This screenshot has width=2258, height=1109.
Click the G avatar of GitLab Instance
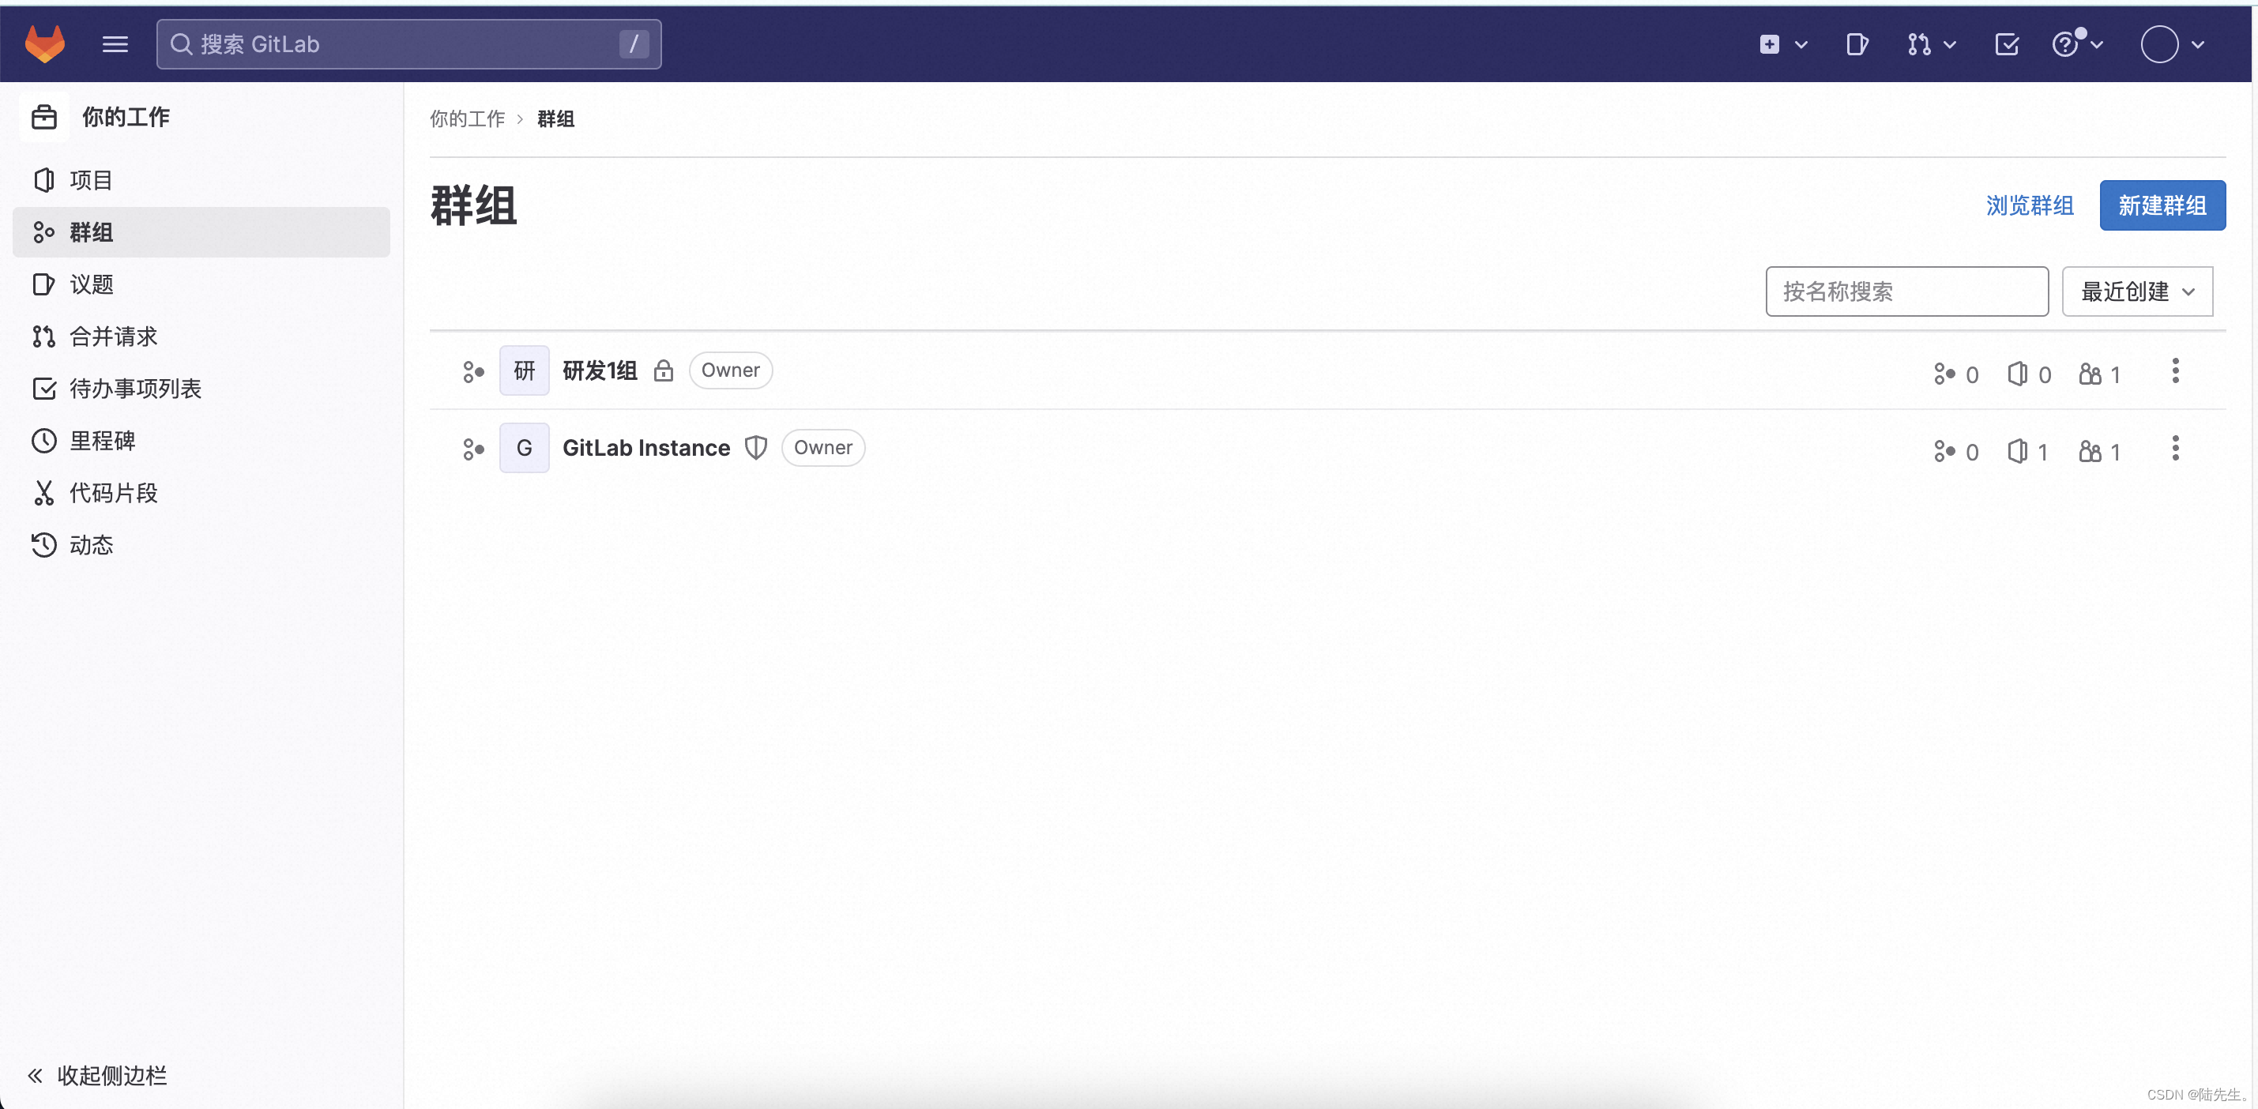coord(523,448)
